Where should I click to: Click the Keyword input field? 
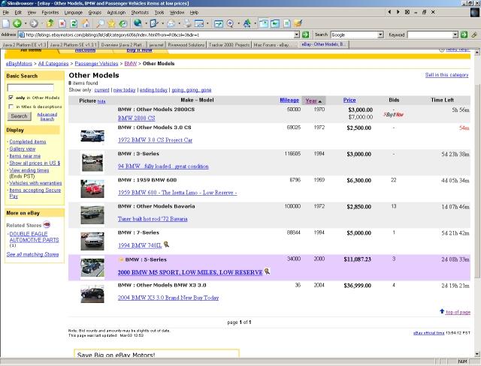tap(430, 34)
